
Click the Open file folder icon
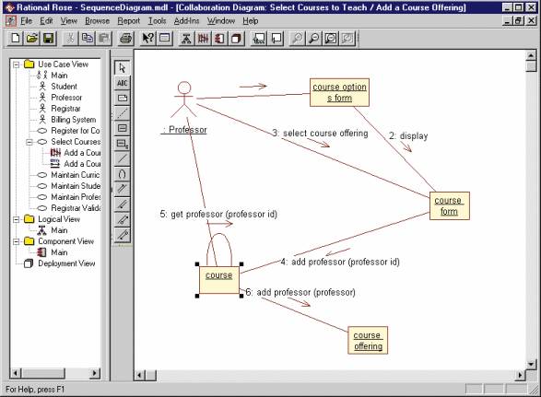(x=32, y=39)
